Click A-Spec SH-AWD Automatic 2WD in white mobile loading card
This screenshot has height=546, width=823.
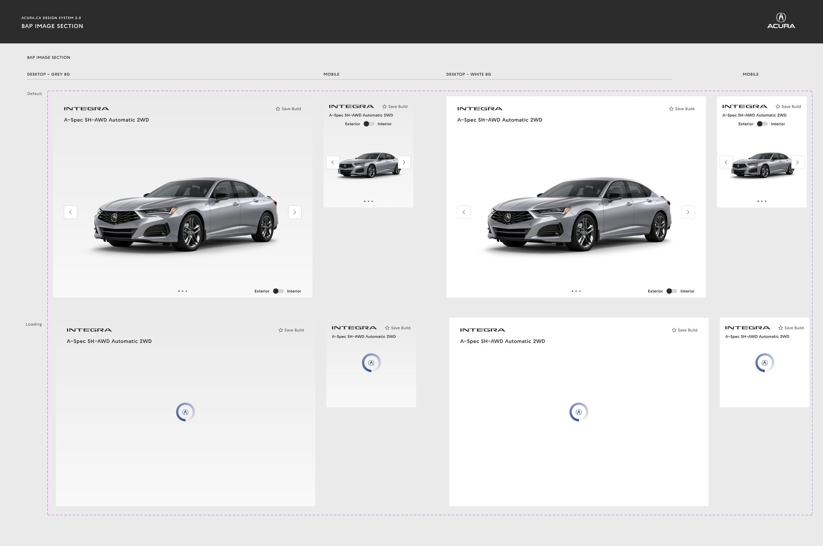point(757,336)
